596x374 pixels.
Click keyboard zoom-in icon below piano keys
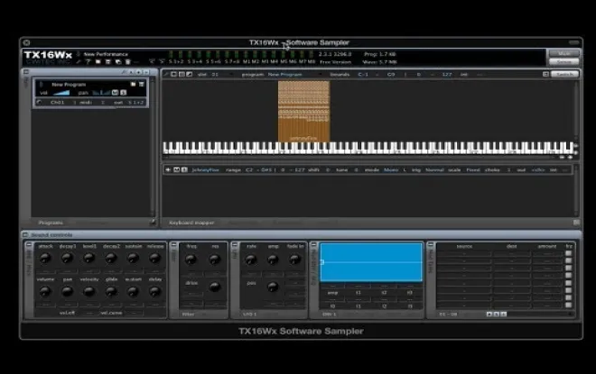[570, 157]
